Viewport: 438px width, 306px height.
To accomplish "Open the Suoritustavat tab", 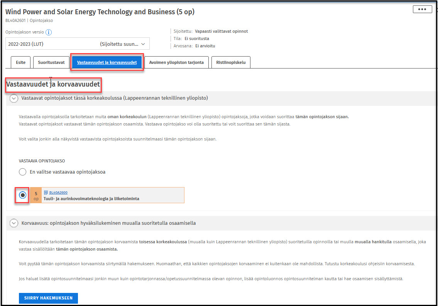I will (x=51, y=62).
